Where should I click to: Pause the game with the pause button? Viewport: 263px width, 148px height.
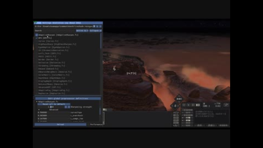(x=184, y=105)
